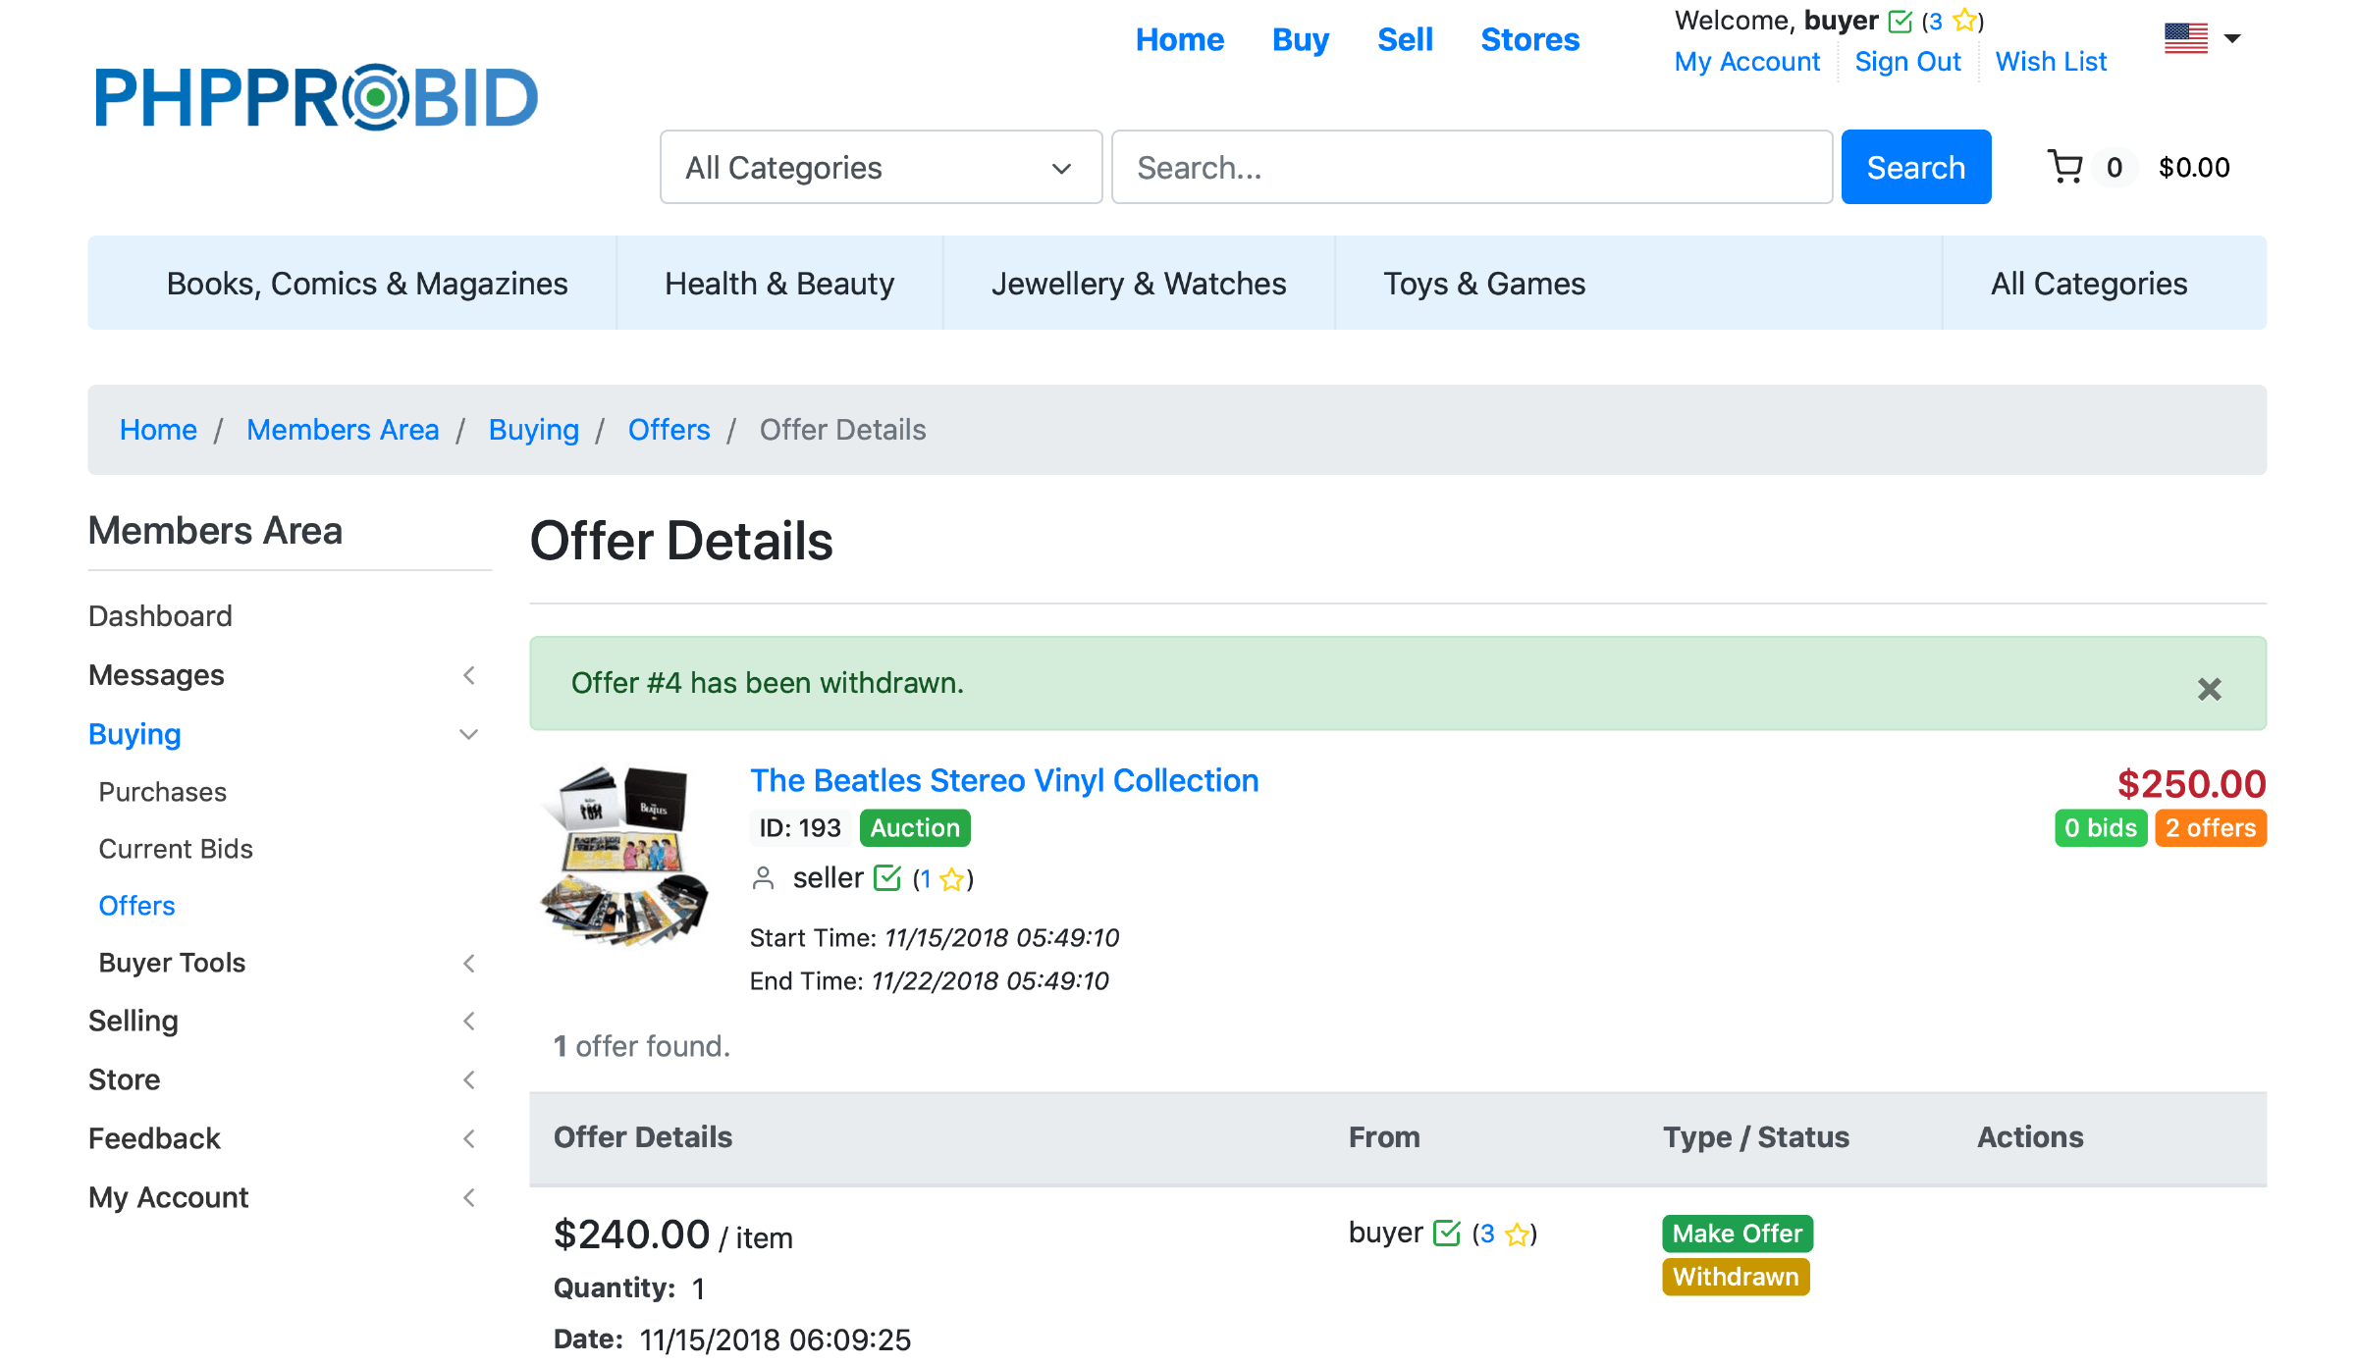Click verified checkmark next to seller
This screenshot has width=2356, height=1366.
tap(886, 878)
